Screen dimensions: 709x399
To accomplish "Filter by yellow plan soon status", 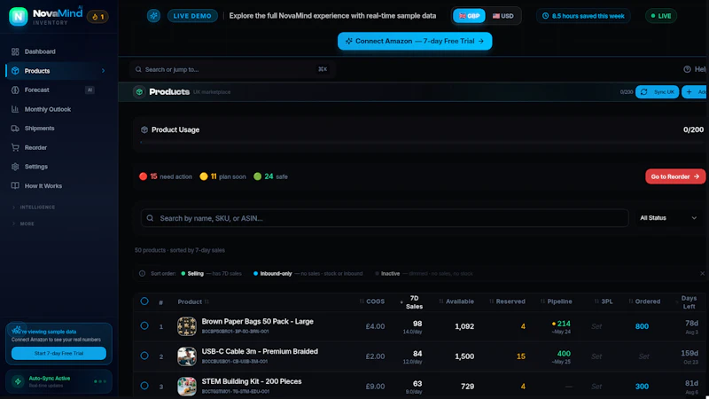I will [223, 176].
